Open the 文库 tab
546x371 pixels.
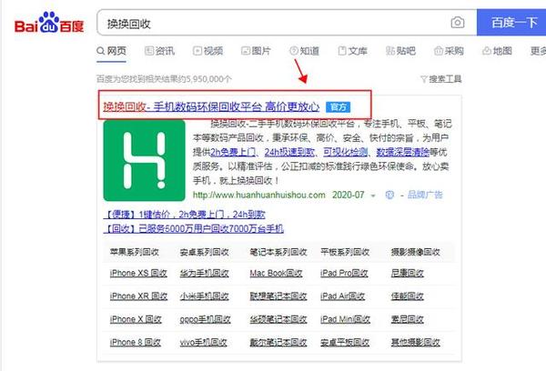pos(353,51)
